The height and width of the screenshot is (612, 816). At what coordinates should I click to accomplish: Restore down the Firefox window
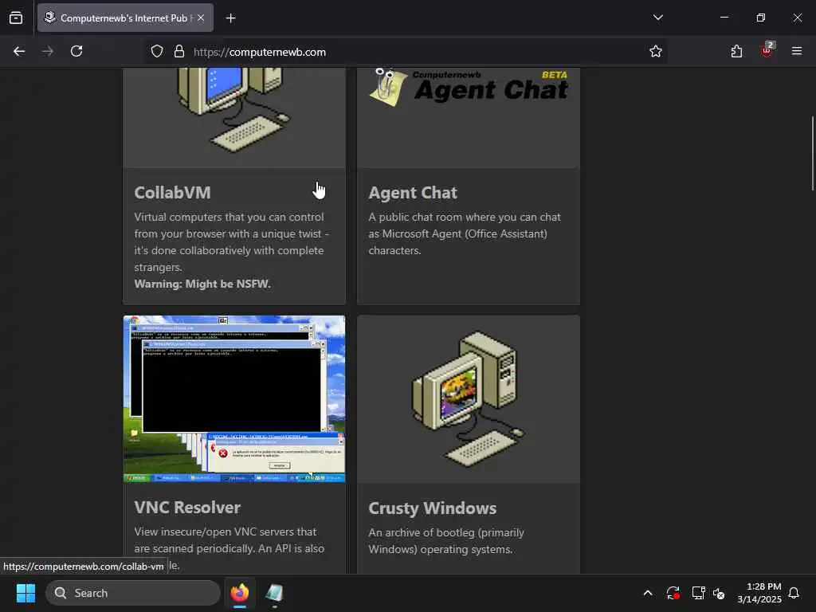(761, 18)
